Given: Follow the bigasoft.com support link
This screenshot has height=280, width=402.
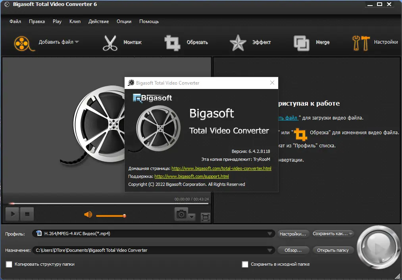Looking at the screenshot, I should pyautogui.click(x=191, y=176).
